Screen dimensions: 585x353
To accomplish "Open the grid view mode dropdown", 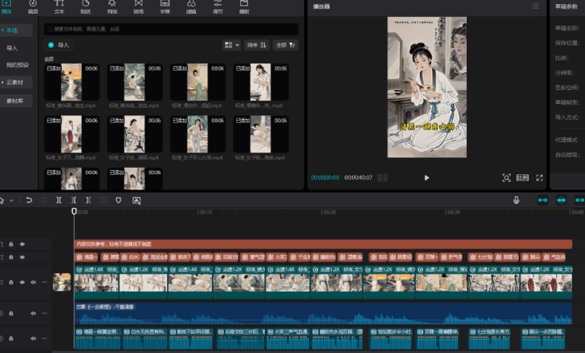I will point(232,45).
